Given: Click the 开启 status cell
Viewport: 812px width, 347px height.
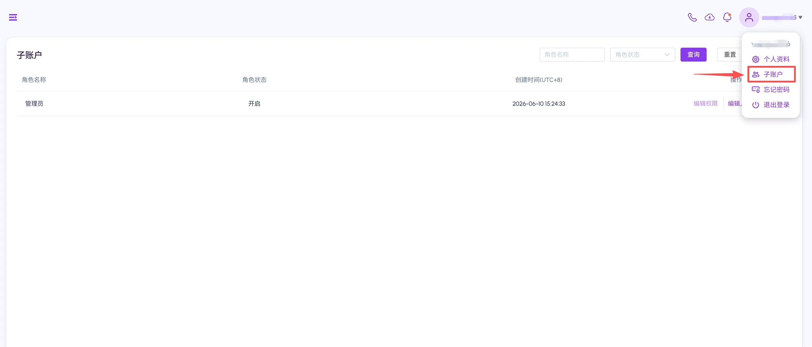Looking at the screenshot, I should 254,104.
